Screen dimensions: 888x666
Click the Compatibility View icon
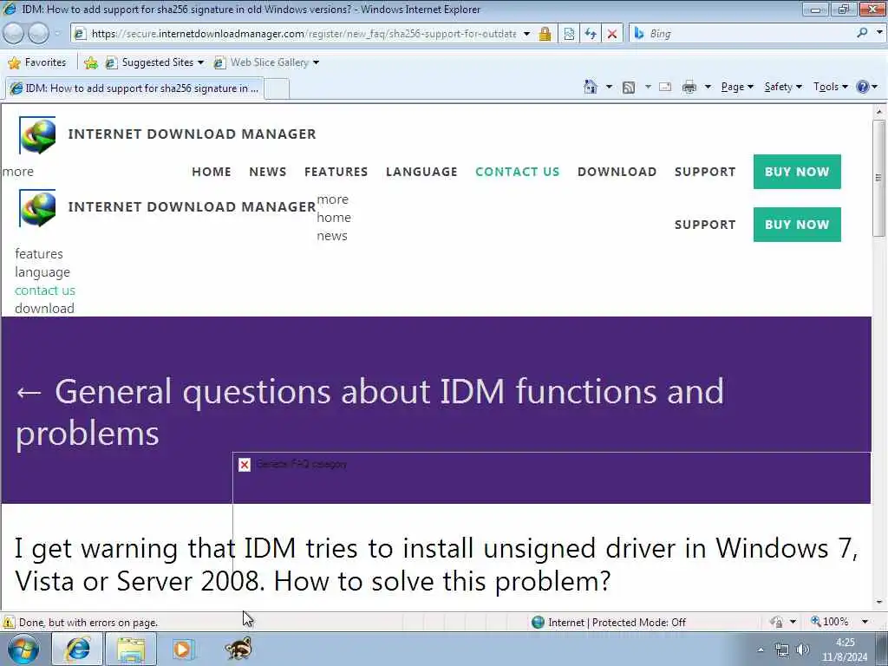569,34
